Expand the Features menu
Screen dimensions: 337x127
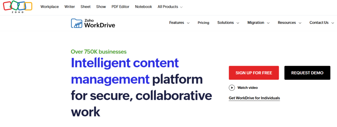click(179, 23)
